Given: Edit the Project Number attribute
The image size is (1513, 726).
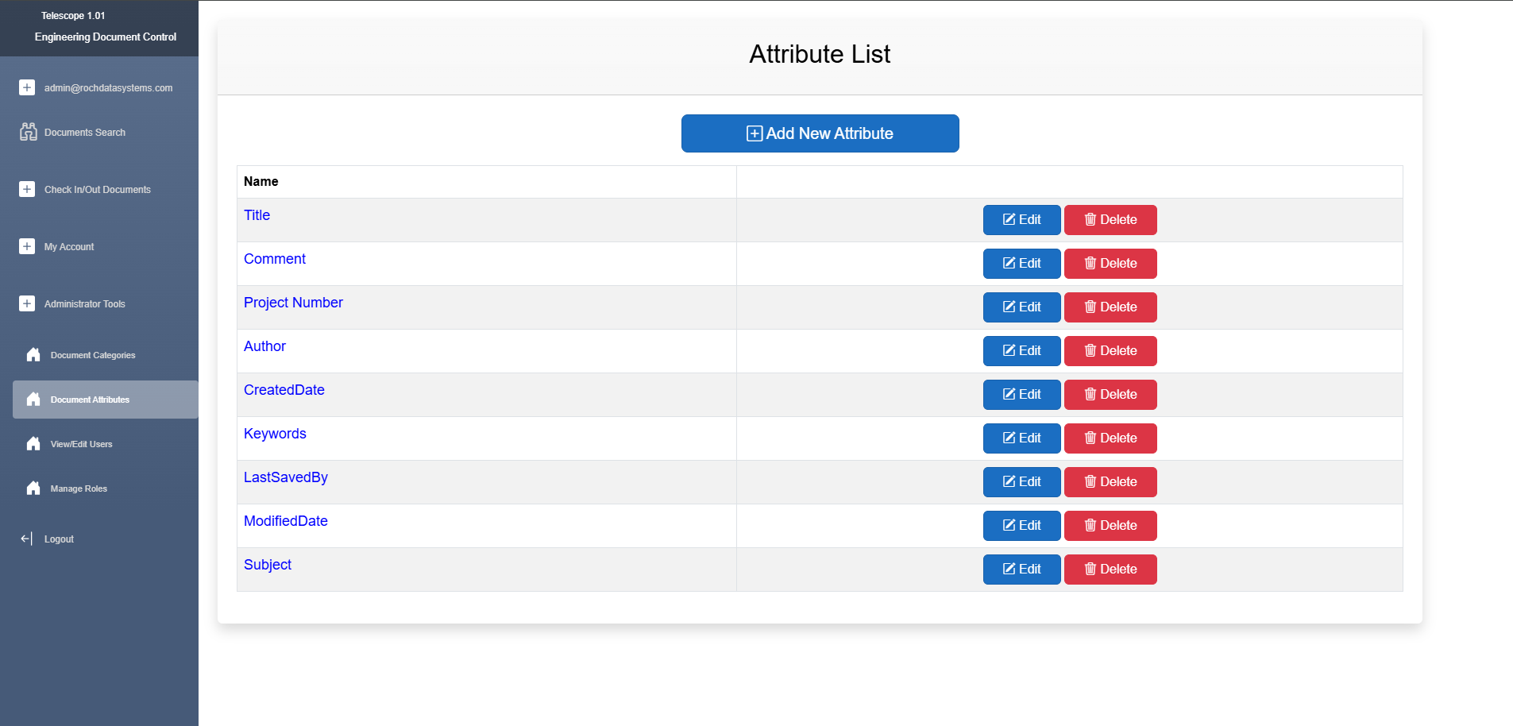Looking at the screenshot, I should click(1021, 307).
